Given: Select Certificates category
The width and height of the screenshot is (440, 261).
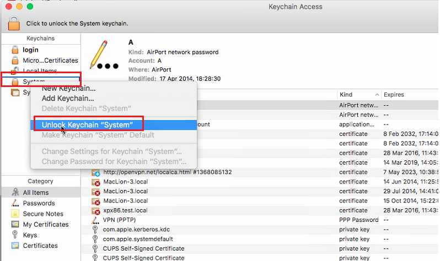Looking at the screenshot, I should (40, 246).
